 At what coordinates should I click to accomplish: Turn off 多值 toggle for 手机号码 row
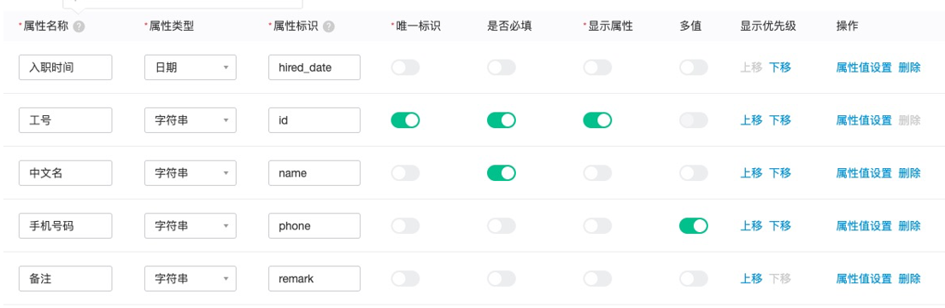(x=694, y=226)
